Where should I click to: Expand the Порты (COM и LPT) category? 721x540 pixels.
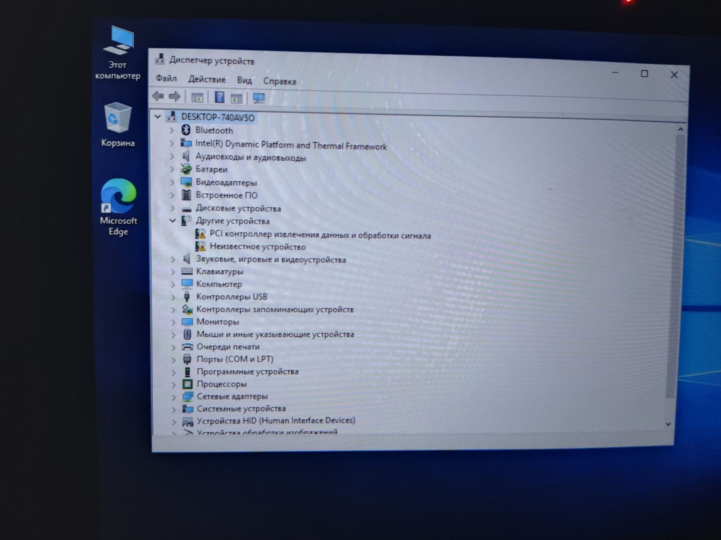(x=173, y=360)
